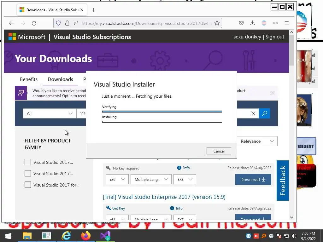Open the Relevance sort dropdown
Image resolution: width=323 pixels, height=242 pixels.
coord(257,141)
